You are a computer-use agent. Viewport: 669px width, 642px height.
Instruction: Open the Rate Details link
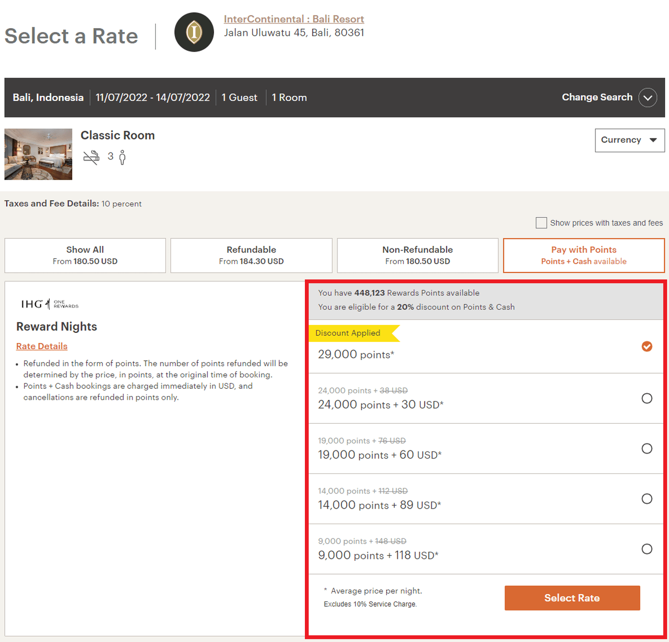point(42,346)
